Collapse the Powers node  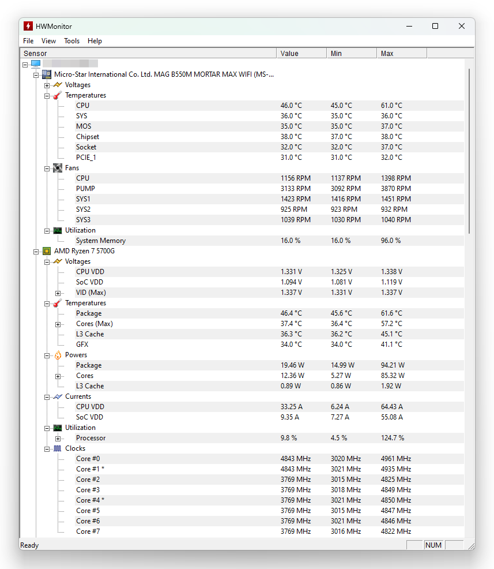click(x=47, y=355)
